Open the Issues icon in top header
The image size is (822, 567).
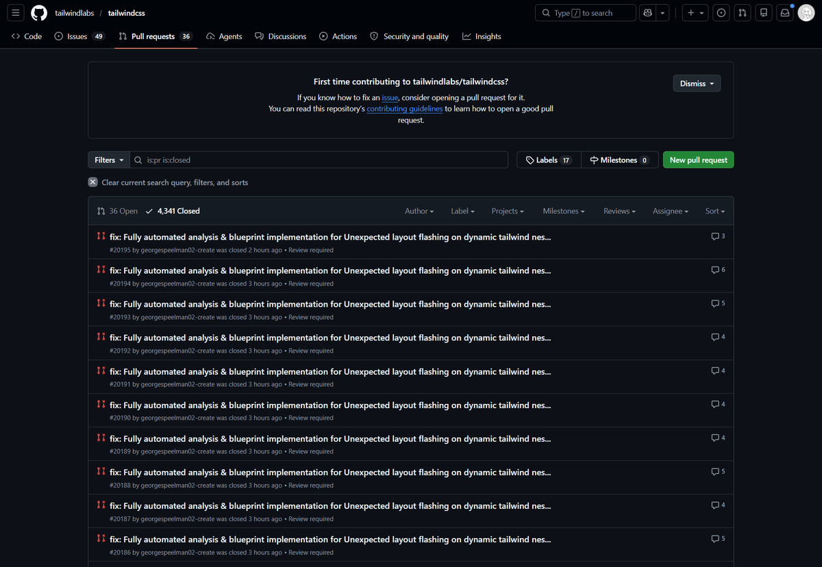coord(721,13)
